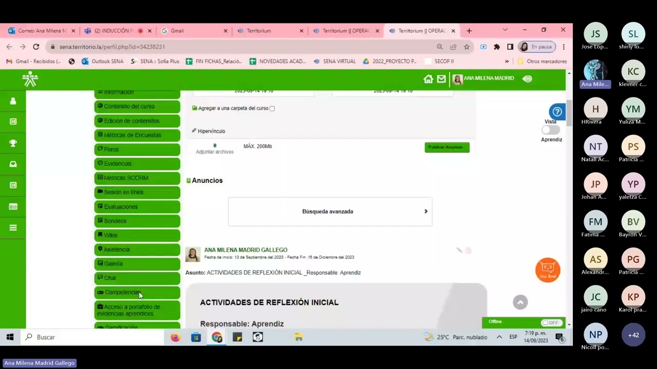
Task: Click the user profile sidebar icon
Action: 13,101
